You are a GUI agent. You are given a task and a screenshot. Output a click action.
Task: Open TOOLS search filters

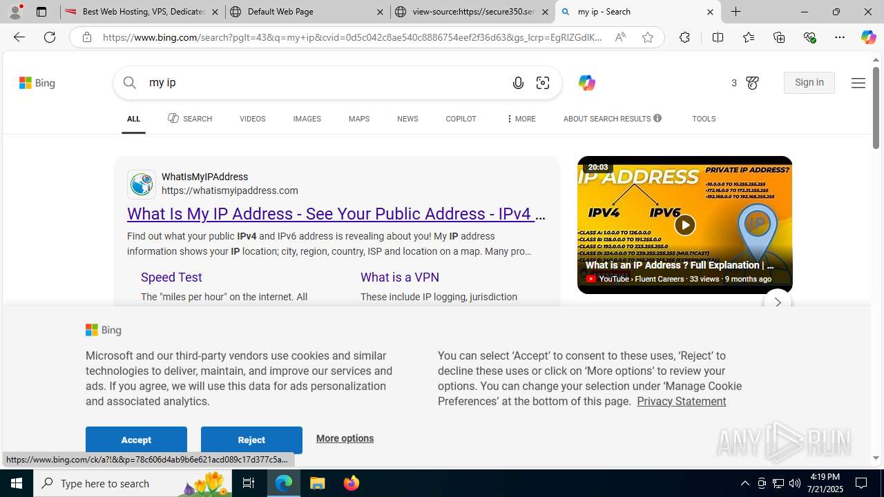point(704,119)
